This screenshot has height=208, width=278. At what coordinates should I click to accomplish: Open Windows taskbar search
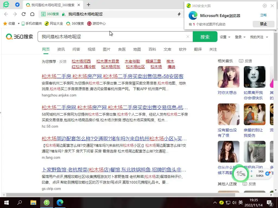click(x=20, y=203)
